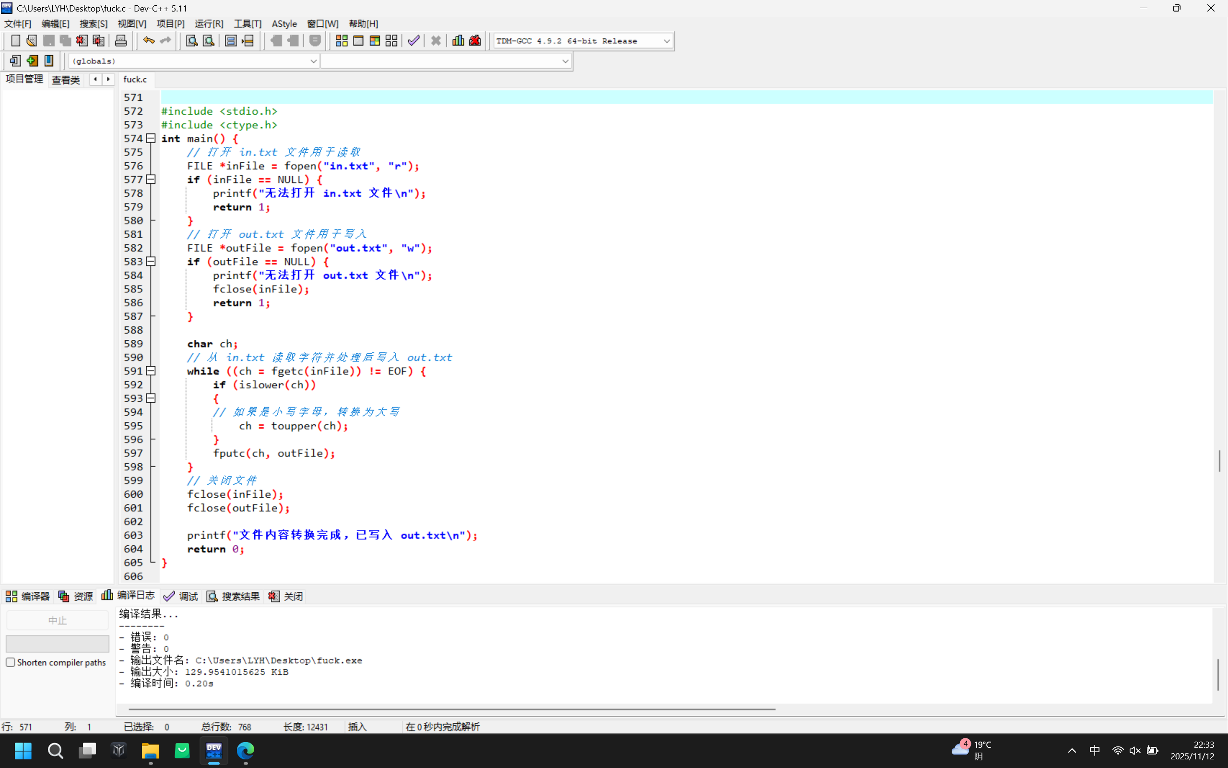Collapse the code fold at main() on line 574

150,138
